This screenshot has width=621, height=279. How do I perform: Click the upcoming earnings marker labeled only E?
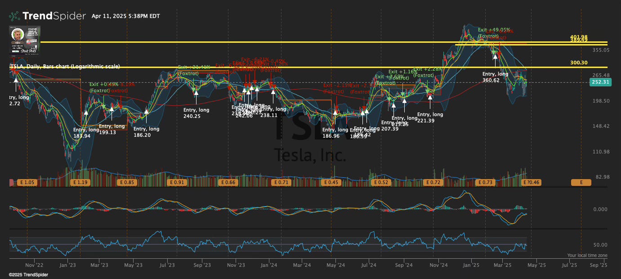581,183
